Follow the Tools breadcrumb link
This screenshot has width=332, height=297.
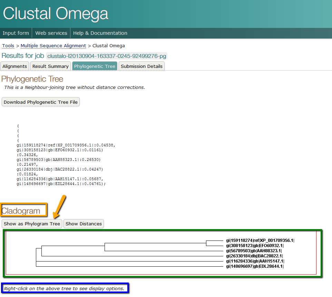coord(8,46)
